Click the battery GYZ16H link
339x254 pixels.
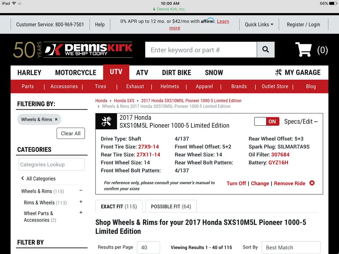coord(278,163)
